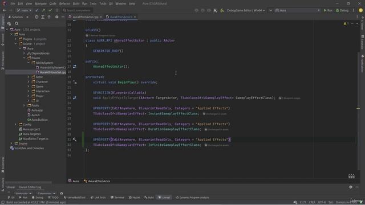This screenshot has height=205, width=365.
Task: Hide the solution explorer panel
Action: 63,17
